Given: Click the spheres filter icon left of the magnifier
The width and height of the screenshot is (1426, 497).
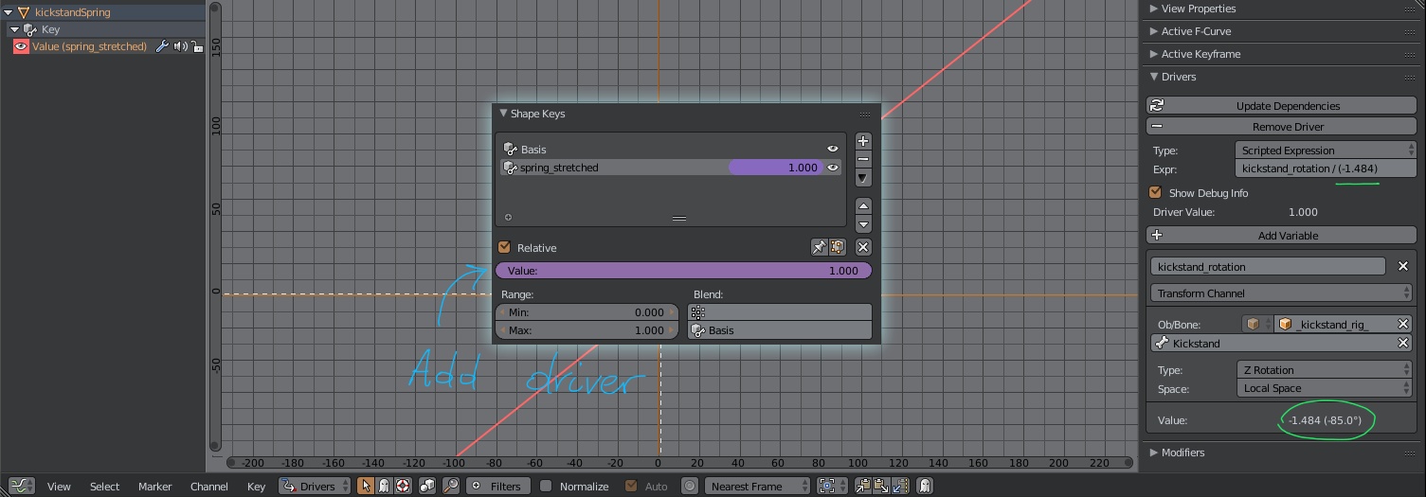Looking at the screenshot, I should point(427,486).
